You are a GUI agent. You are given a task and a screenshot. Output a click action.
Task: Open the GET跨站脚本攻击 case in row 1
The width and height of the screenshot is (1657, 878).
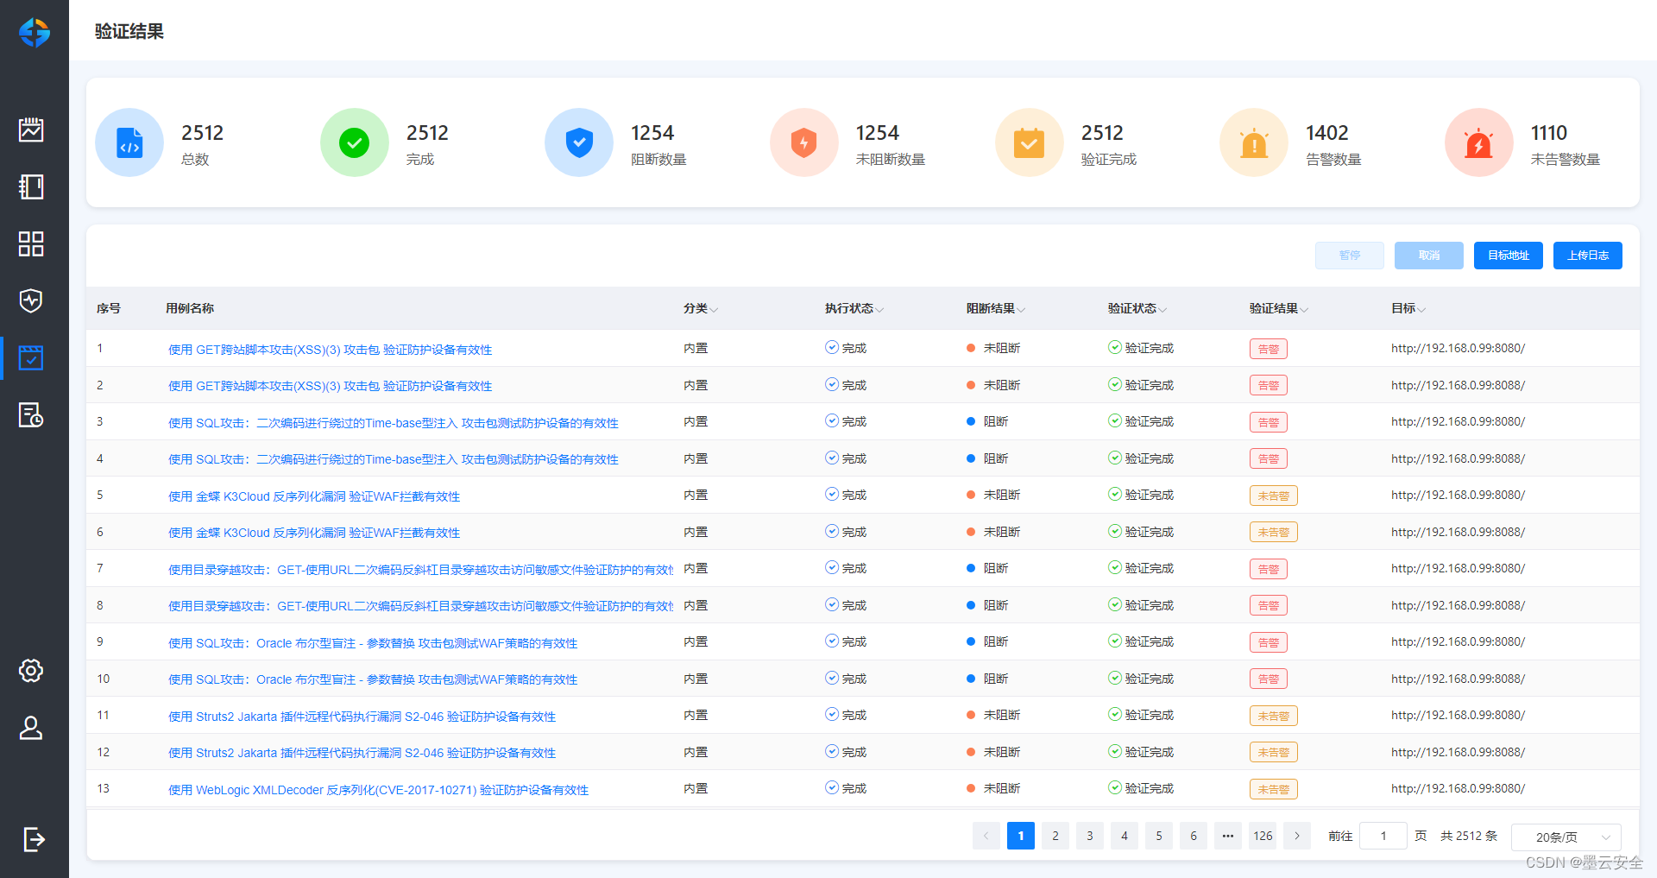pos(331,350)
